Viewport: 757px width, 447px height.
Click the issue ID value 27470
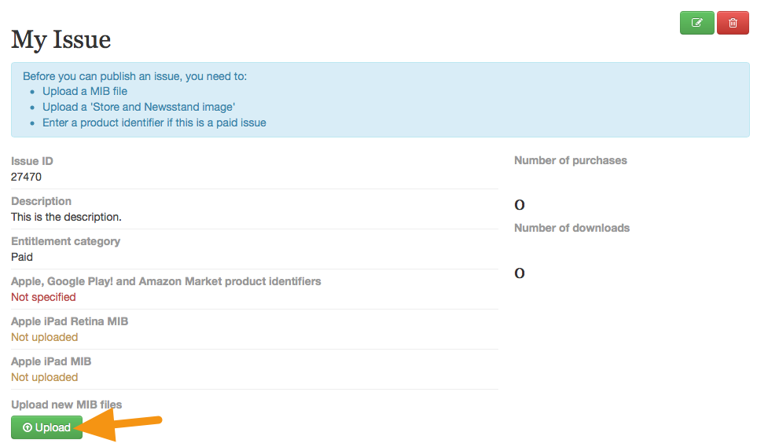click(x=26, y=177)
